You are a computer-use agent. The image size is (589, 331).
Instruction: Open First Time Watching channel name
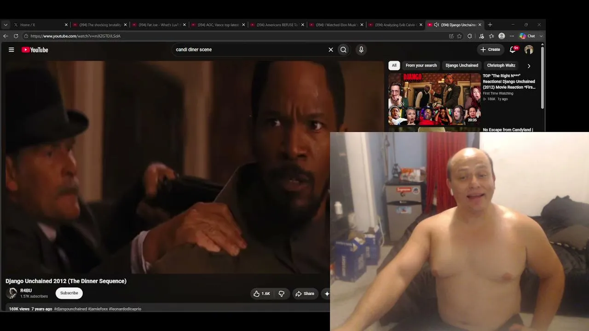[498, 93]
